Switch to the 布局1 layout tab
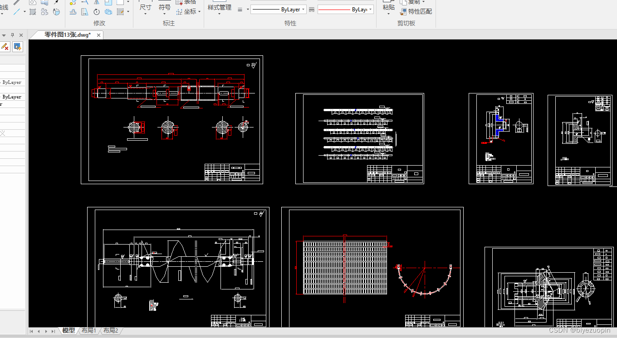 [88, 331]
